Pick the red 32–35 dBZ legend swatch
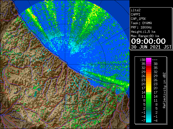Image resolution: width=173 pixels, height=129 pixels. tap(149, 68)
